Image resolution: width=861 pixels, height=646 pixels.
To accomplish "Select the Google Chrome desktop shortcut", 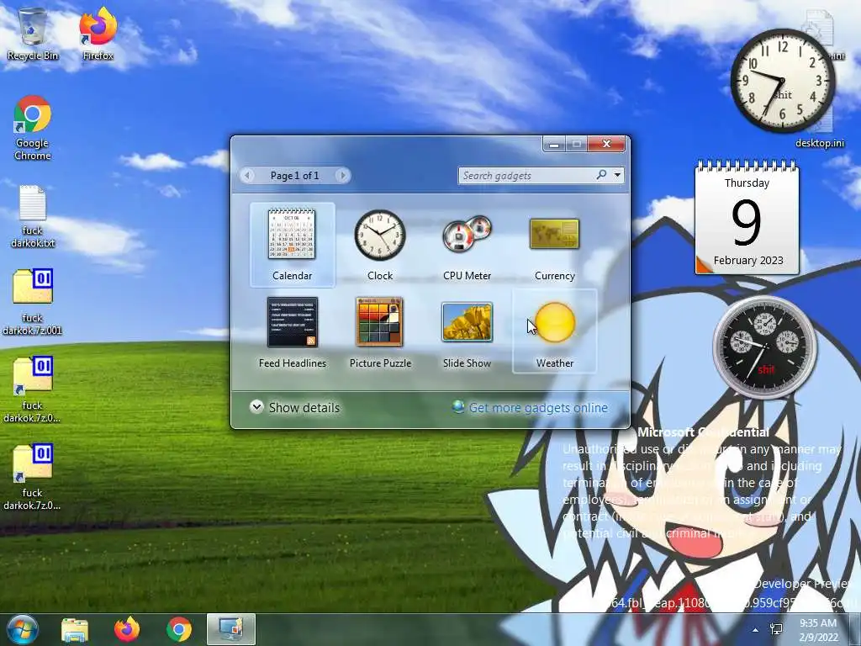I will click(x=33, y=128).
